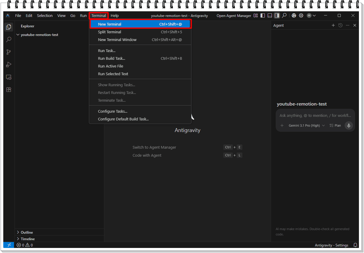Select New Terminal from the menu
The image size is (364, 253).
(140, 24)
